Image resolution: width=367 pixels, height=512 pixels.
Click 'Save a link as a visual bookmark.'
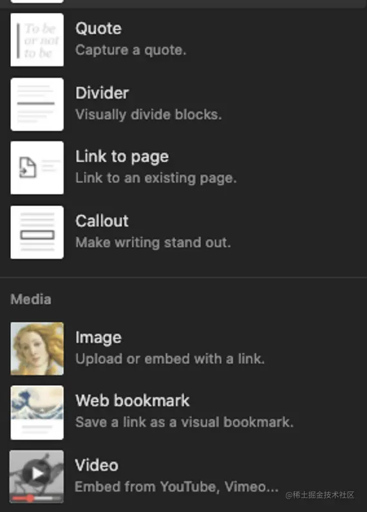click(x=185, y=422)
